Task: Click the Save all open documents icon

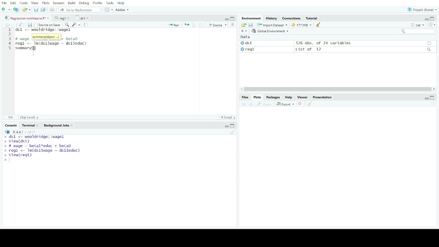Action: (43, 10)
